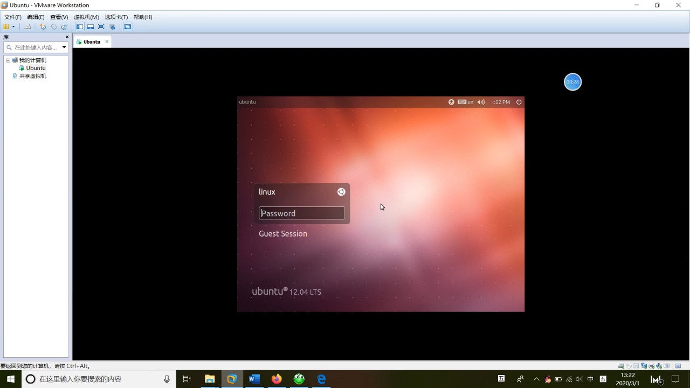Open the library search filter dropdown arrow
The image size is (690, 388).
[64, 47]
